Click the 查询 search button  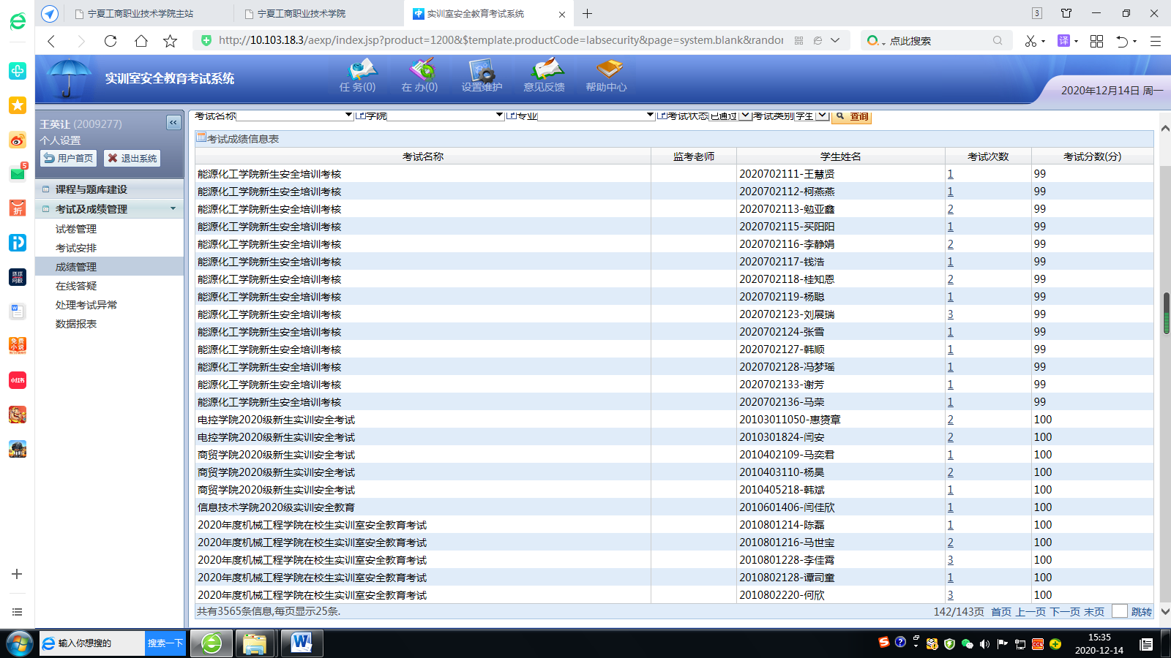point(852,116)
